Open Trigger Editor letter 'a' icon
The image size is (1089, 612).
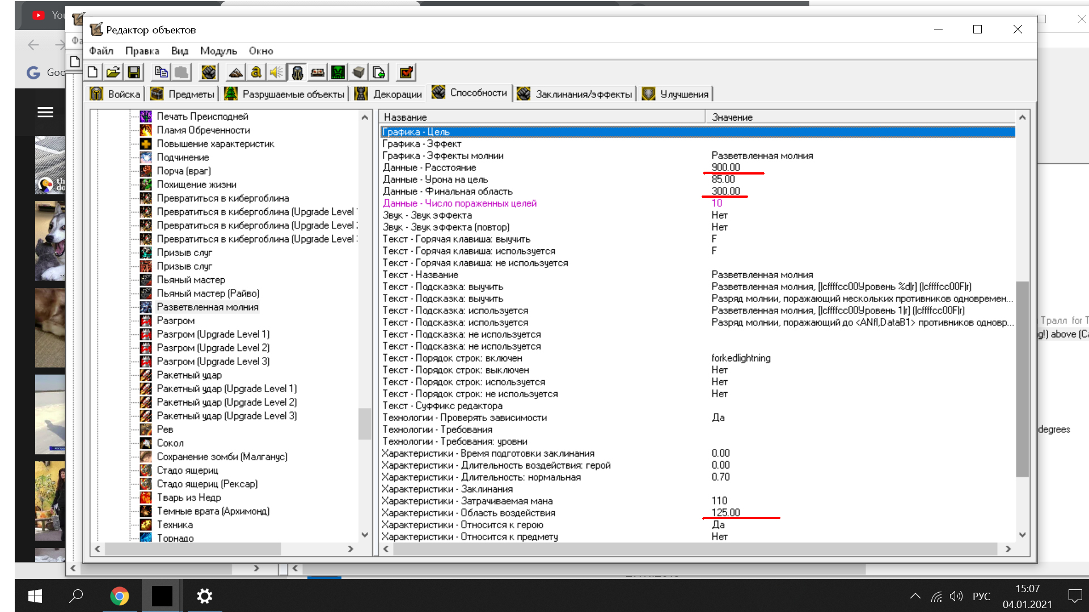256,73
